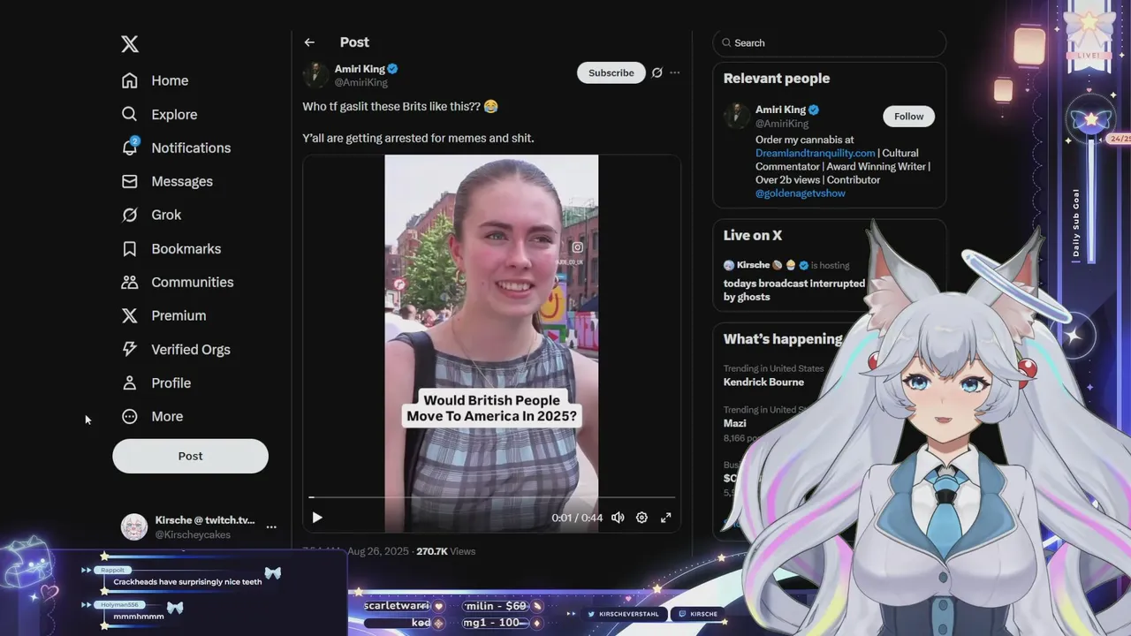
Task: Click the 270.7K Views count
Action: click(446, 551)
